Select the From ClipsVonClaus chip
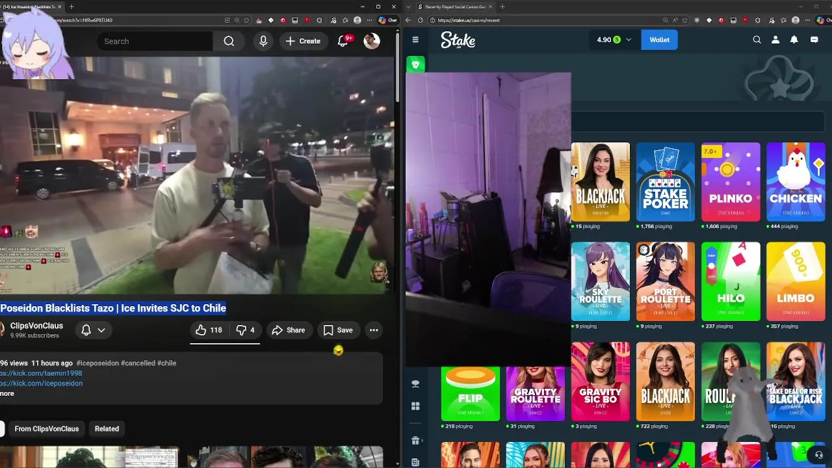This screenshot has height=468, width=832. [x=47, y=429]
